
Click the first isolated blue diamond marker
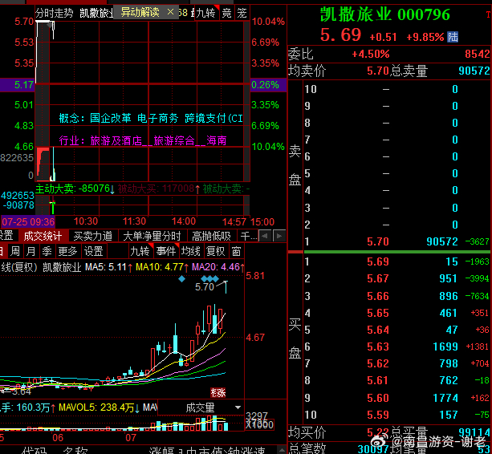tap(181, 278)
